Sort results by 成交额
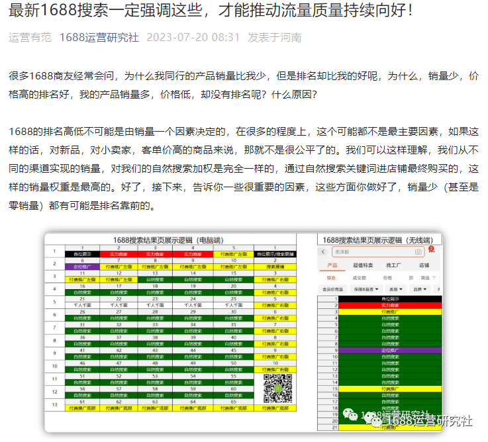 pyautogui.click(x=359, y=278)
